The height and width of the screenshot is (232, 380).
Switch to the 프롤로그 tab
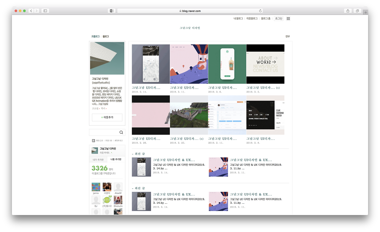click(x=95, y=36)
